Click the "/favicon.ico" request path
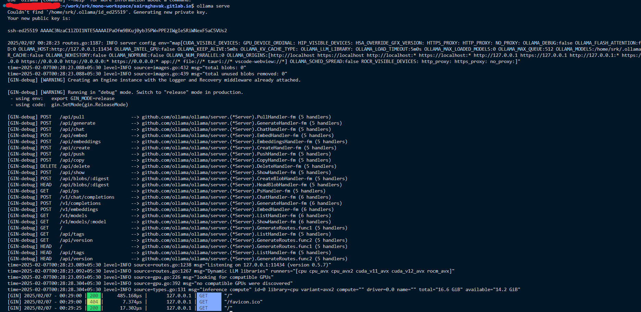Screen dimensions: 641x312 point(243,302)
